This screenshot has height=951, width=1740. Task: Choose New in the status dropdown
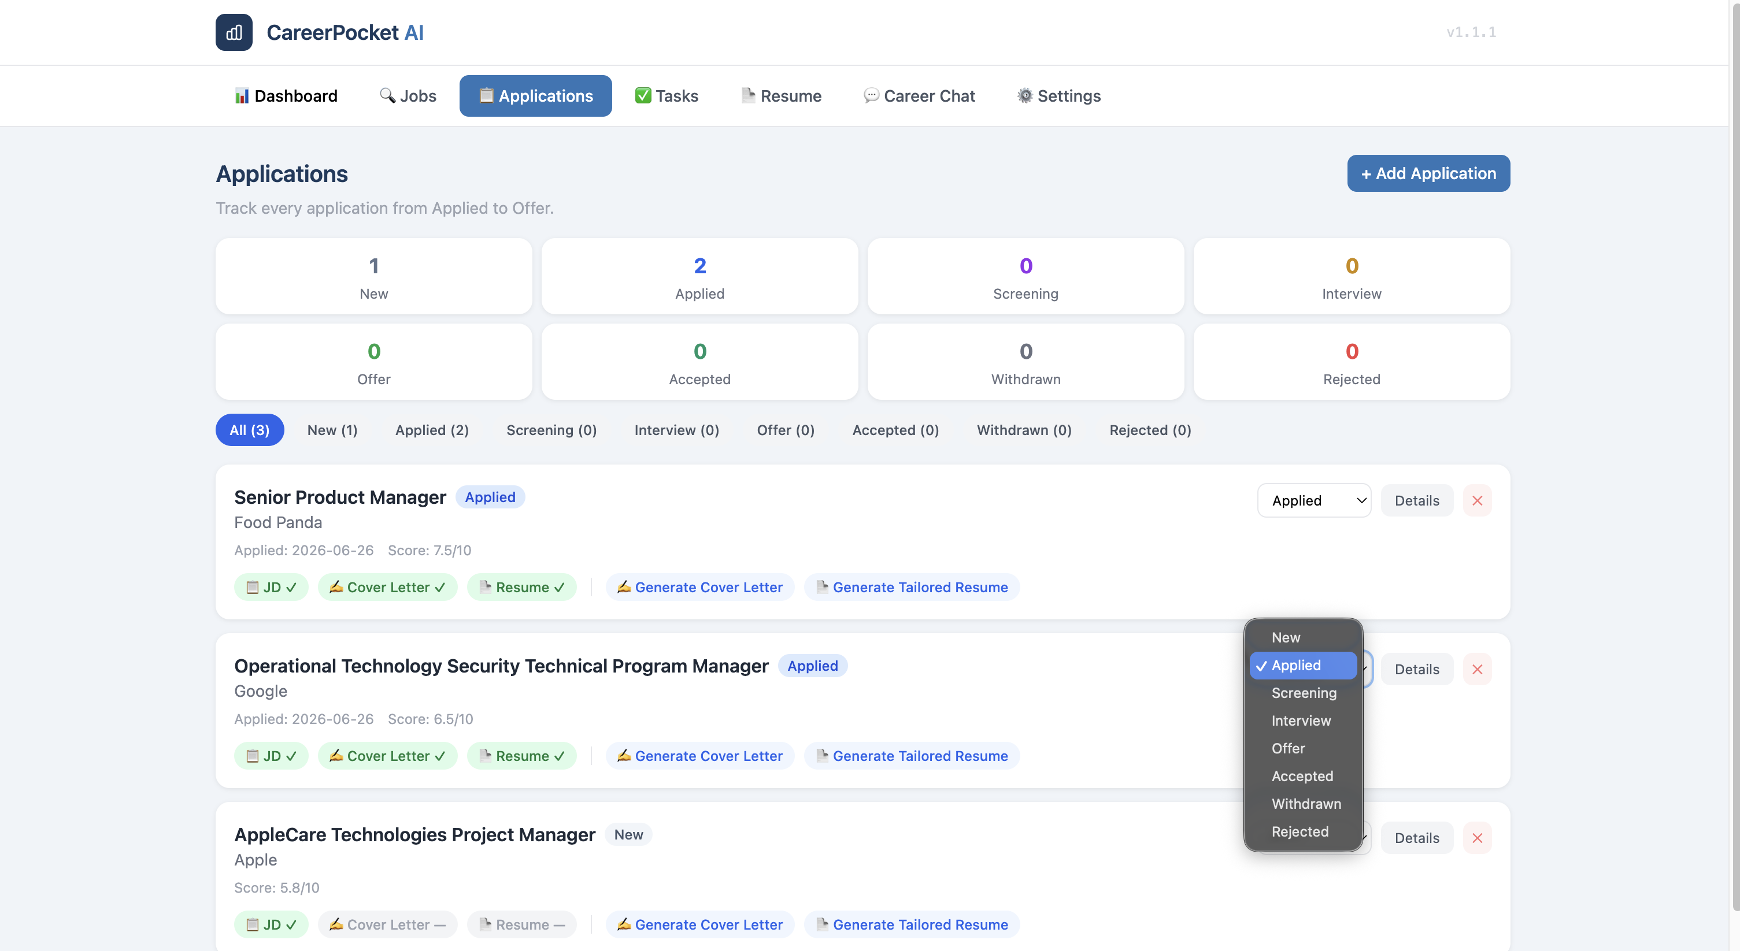[1303, 637]
